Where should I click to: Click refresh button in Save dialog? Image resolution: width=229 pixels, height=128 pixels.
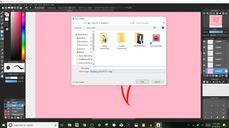point(133,23)
